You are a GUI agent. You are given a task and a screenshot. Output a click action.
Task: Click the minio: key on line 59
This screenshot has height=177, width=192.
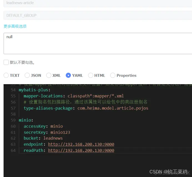point(26,120)
